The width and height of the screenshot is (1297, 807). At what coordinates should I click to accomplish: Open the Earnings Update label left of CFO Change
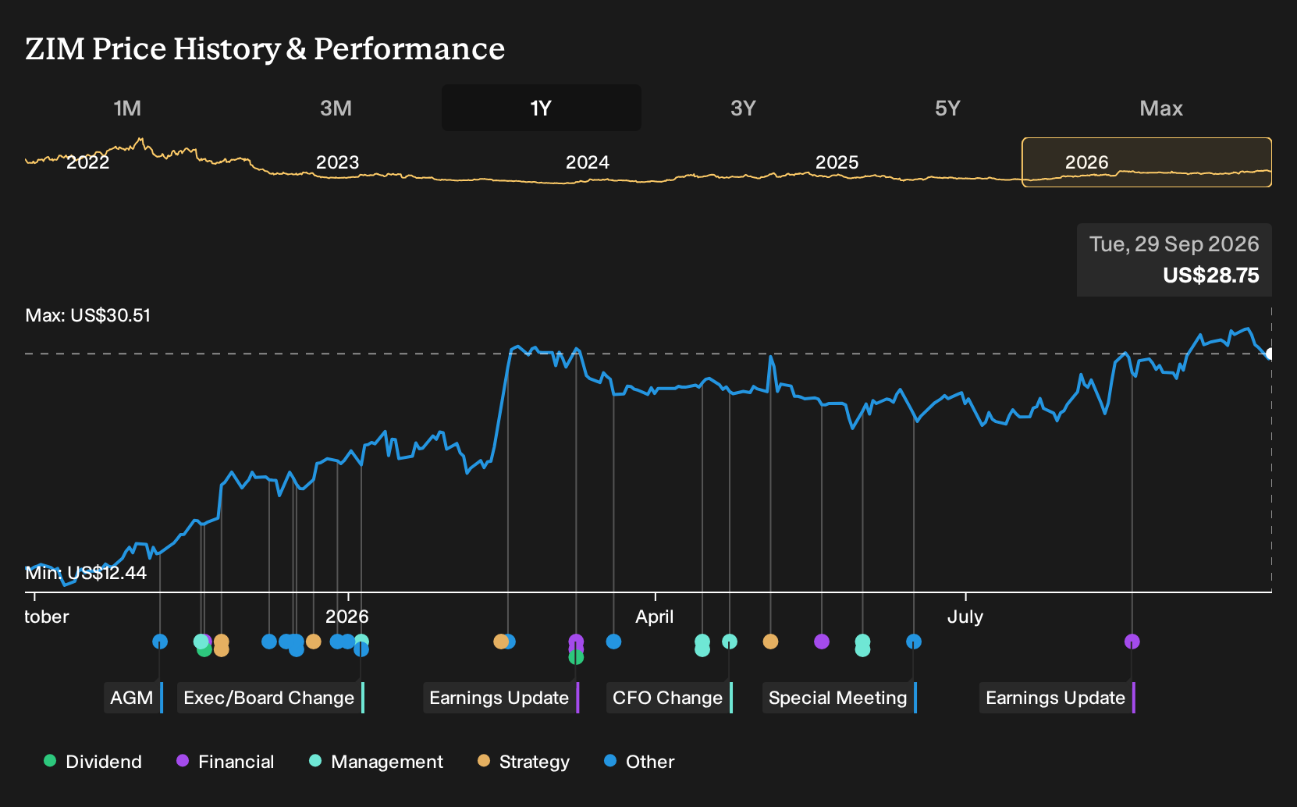coord(501,698)
